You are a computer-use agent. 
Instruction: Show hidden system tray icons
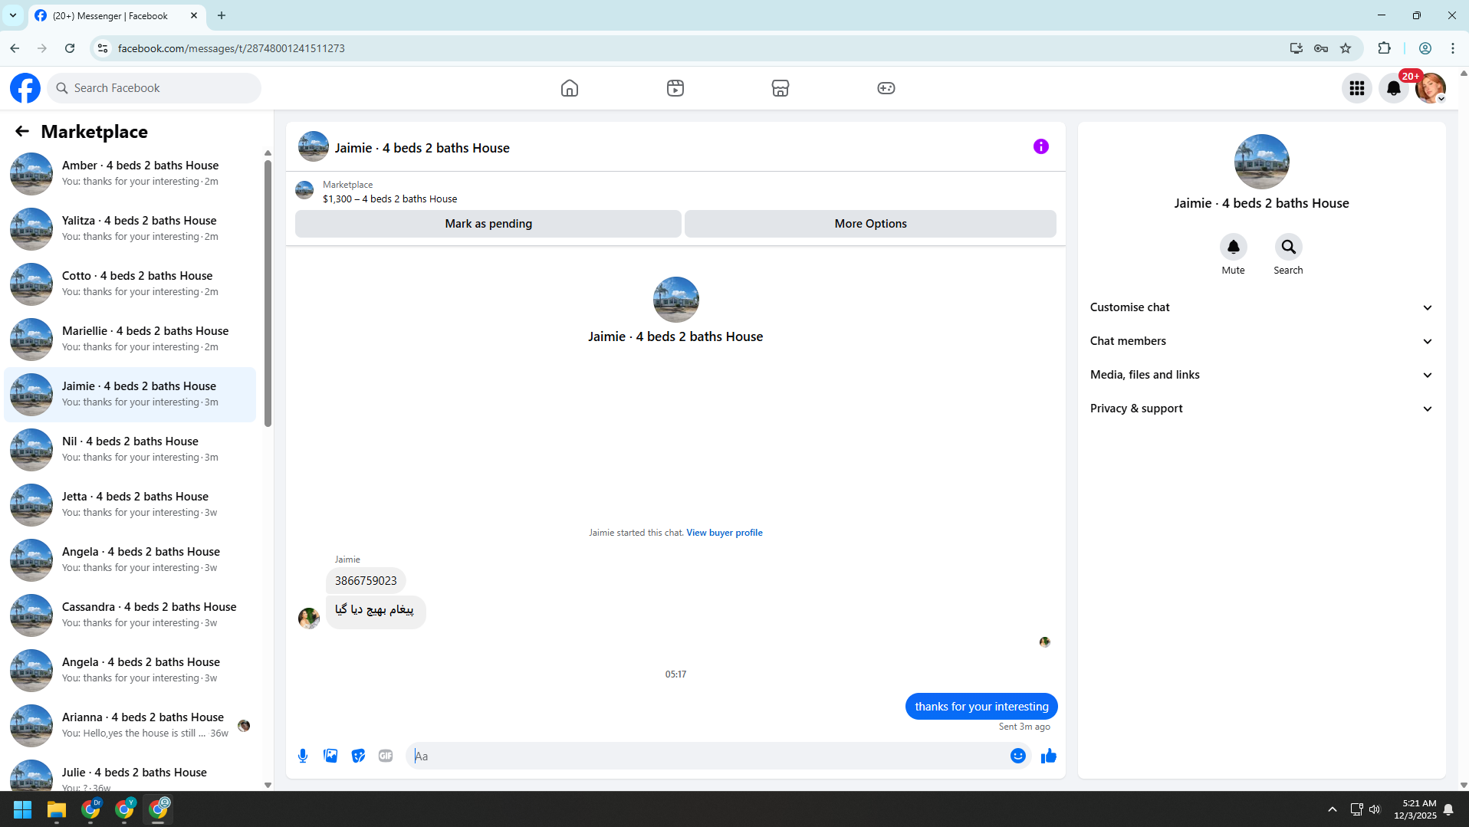click(1333, 809)
